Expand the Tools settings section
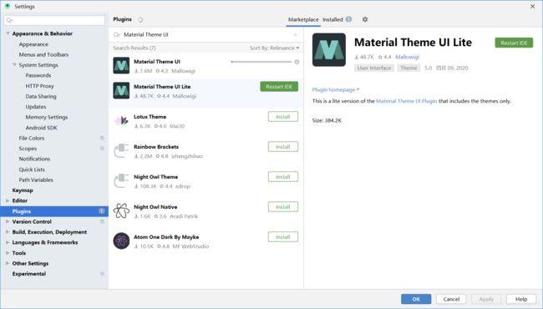Image resolution: width=543 pixels, height=309 pixels. coord(8,253)
